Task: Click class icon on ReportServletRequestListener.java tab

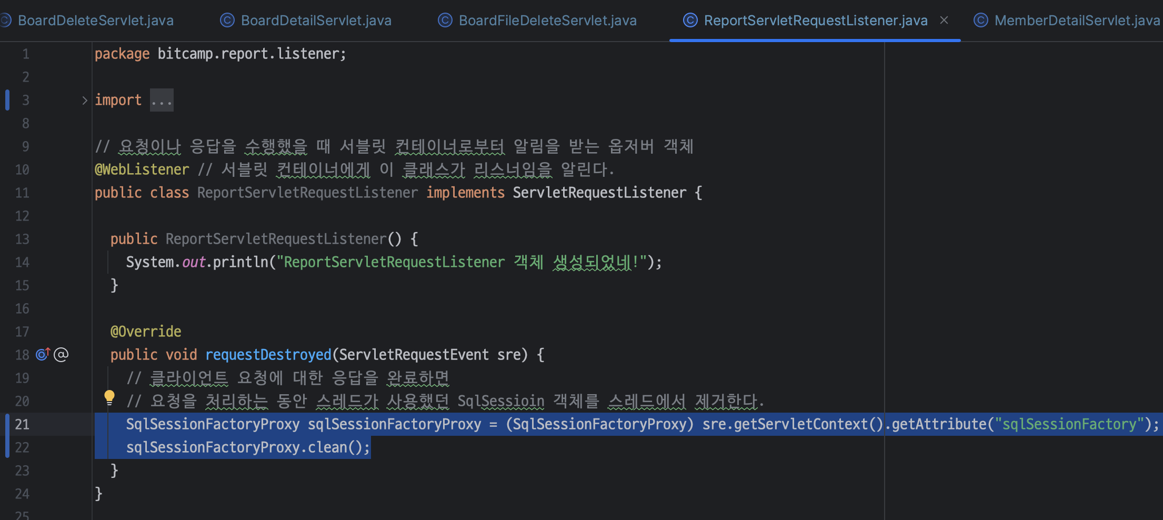Action: [x=690, y=20]
